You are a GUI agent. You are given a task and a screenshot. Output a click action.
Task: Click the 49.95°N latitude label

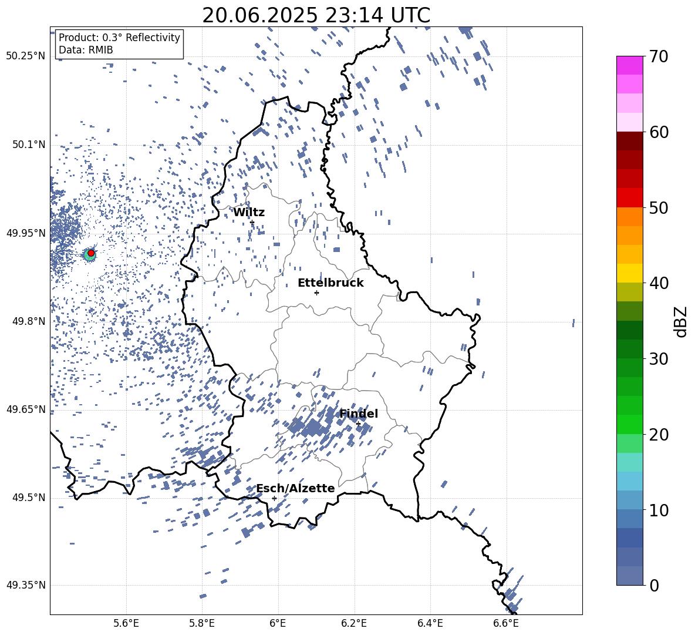pos(26,233)
